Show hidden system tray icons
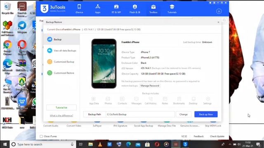Screen dimensions: 264x148 point(230,144)
